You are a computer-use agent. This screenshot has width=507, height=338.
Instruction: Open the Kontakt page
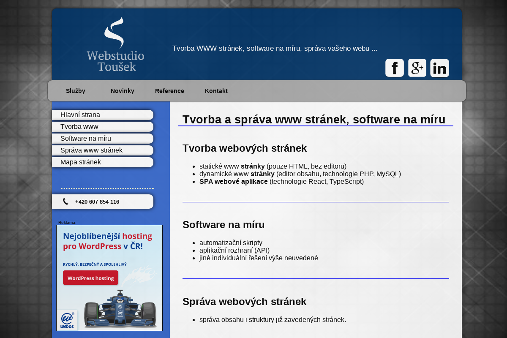click(x=216, y=91)
